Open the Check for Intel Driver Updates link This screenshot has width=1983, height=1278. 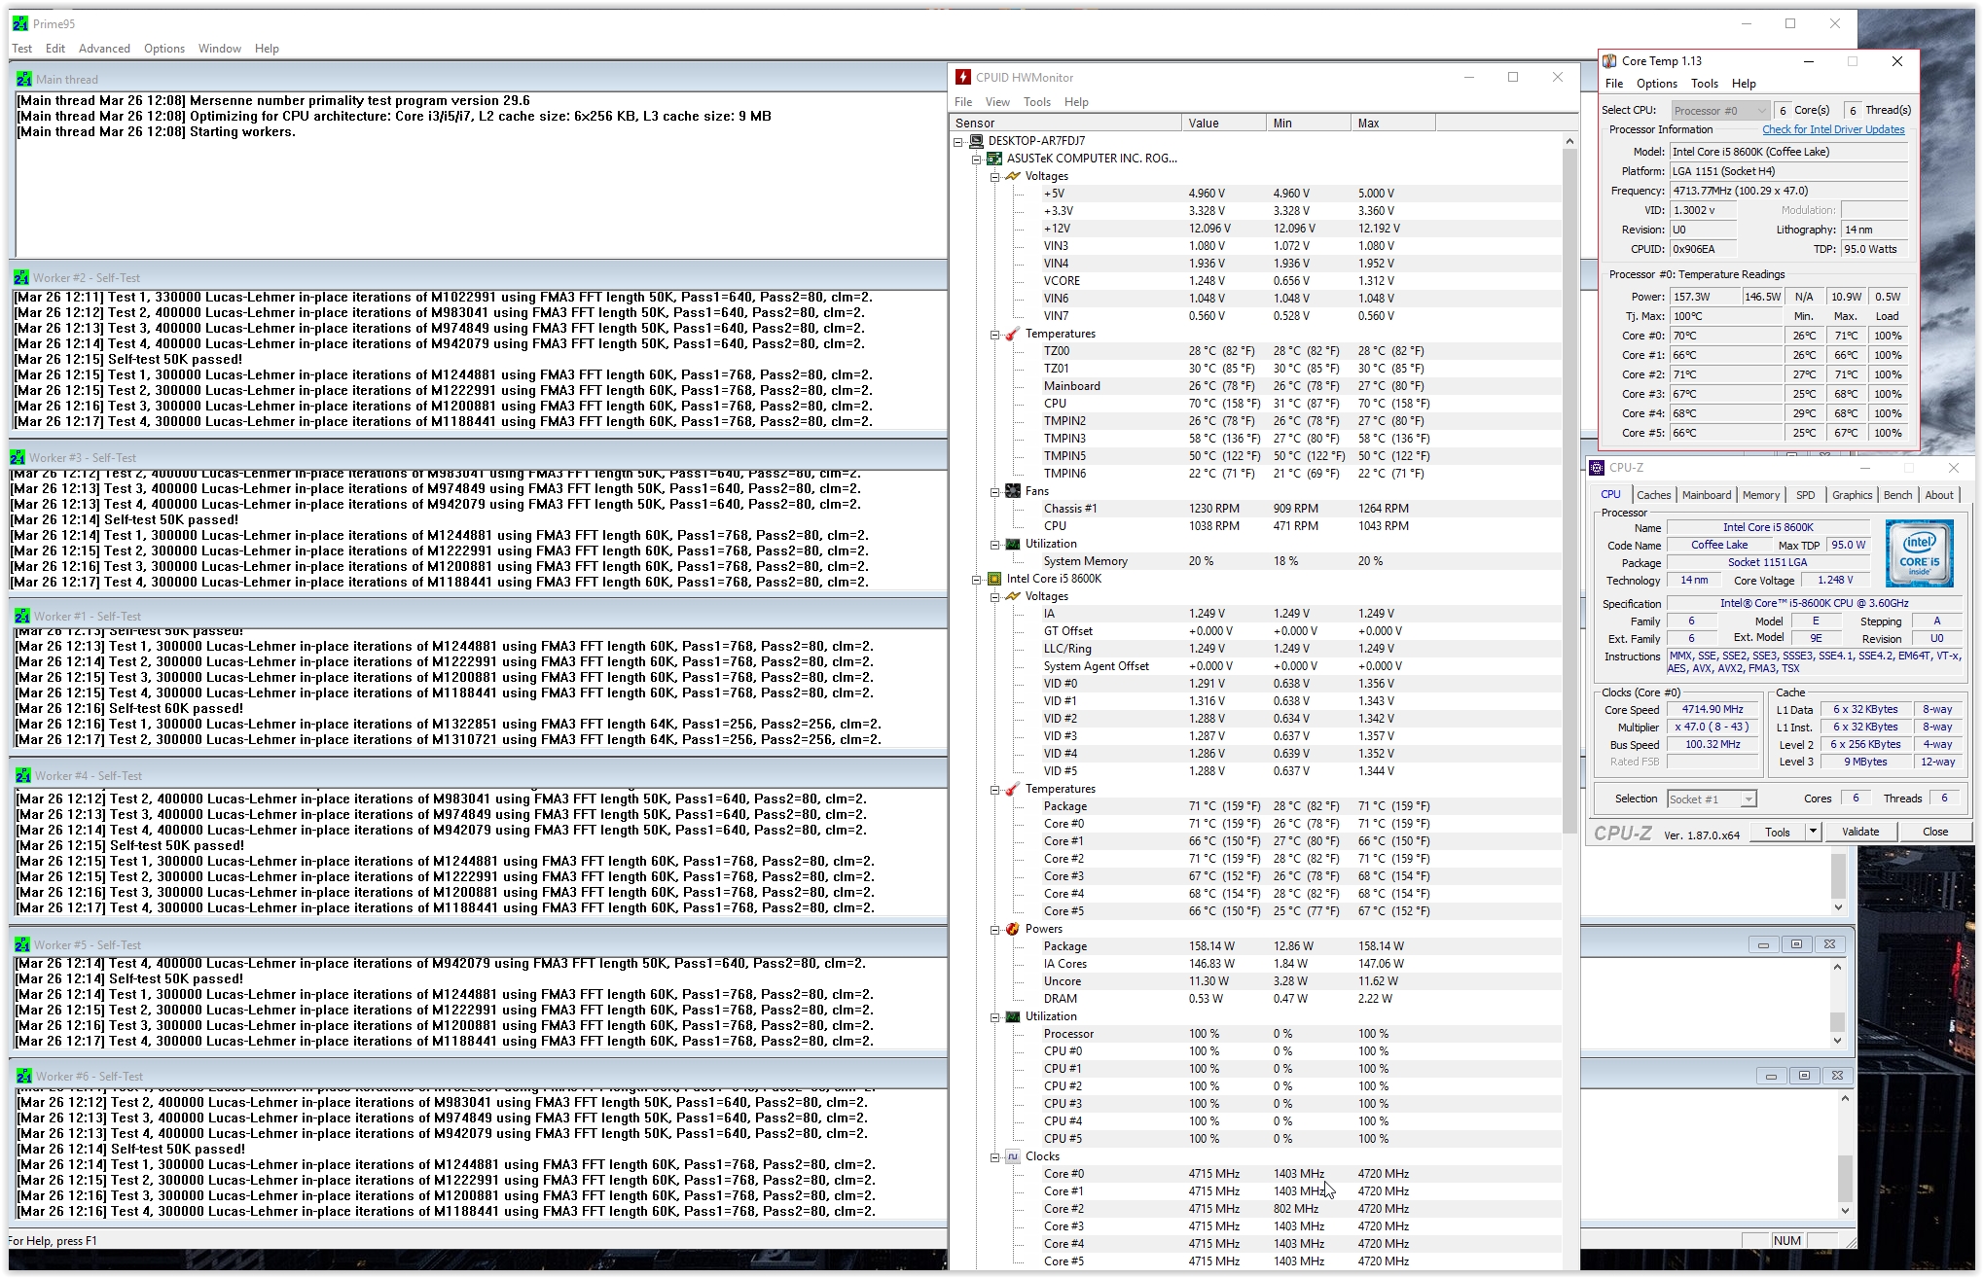1833,129
